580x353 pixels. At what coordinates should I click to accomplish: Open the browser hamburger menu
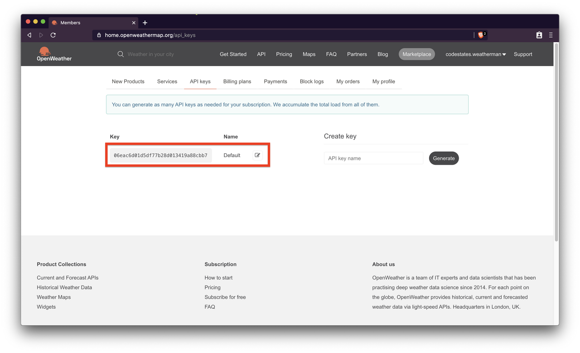point(551,35)
